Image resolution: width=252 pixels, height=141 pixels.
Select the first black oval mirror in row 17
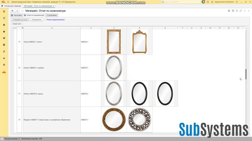coord(139,94)
